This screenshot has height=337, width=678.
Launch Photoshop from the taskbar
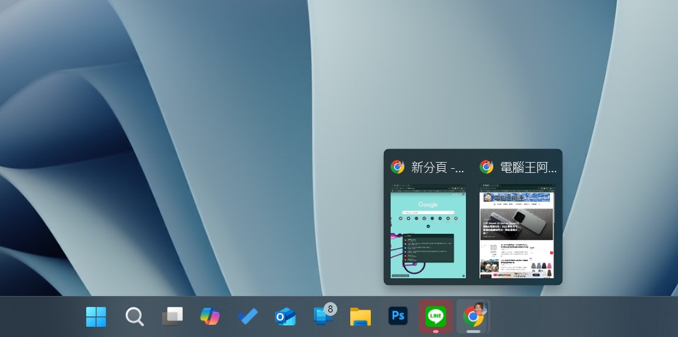[x=397, y=316]
